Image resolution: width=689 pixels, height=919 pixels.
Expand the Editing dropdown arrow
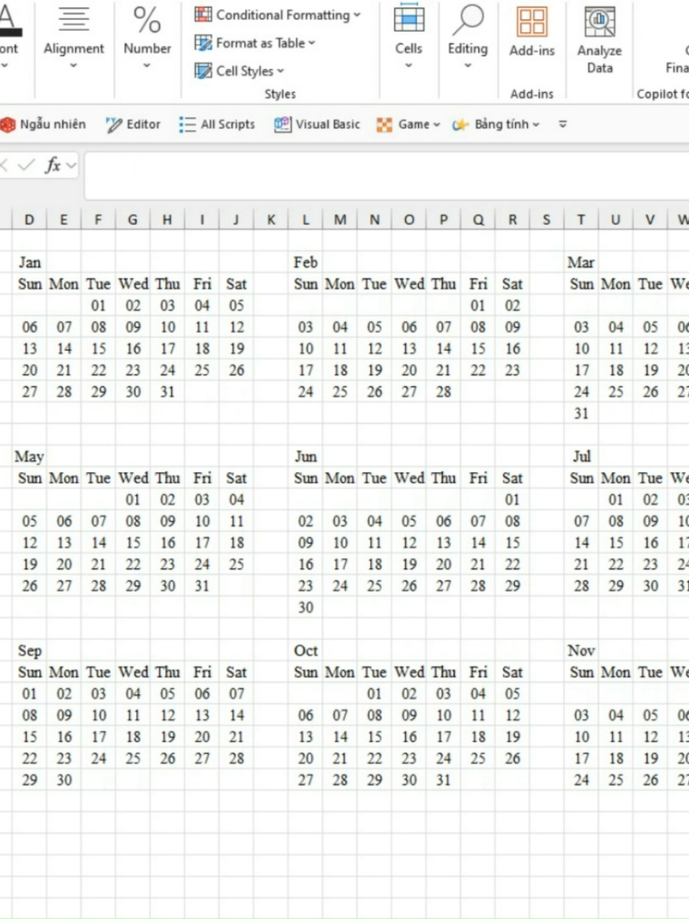tap(468, 65)
